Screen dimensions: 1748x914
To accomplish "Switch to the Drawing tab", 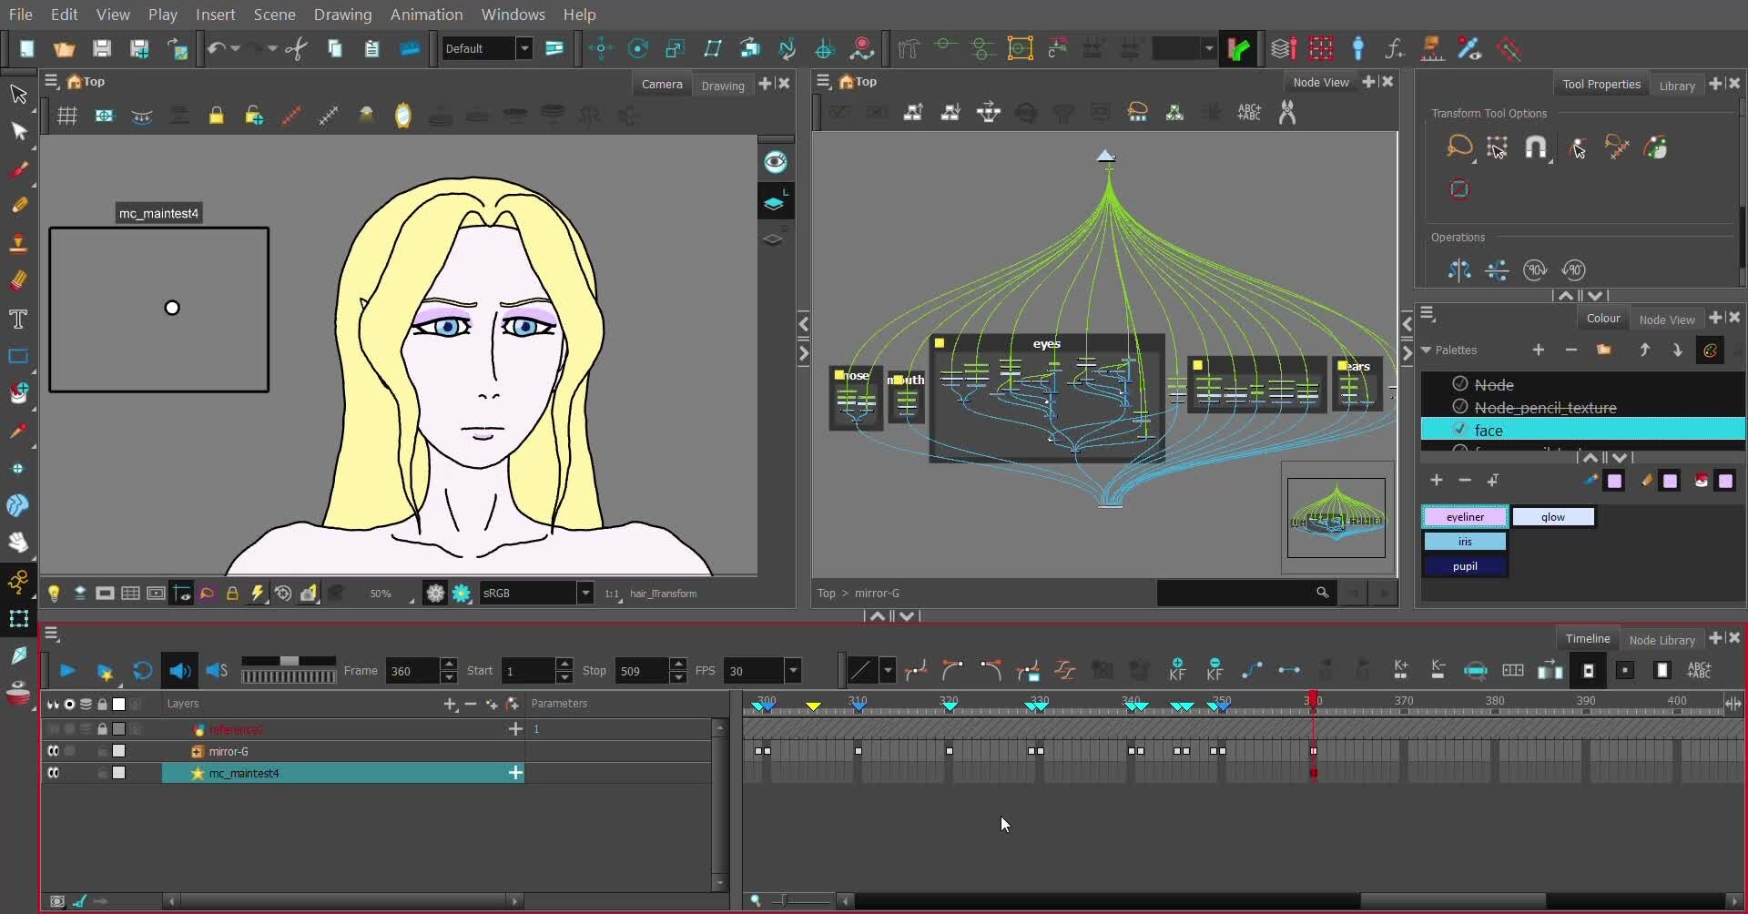I will coord(722,85).
